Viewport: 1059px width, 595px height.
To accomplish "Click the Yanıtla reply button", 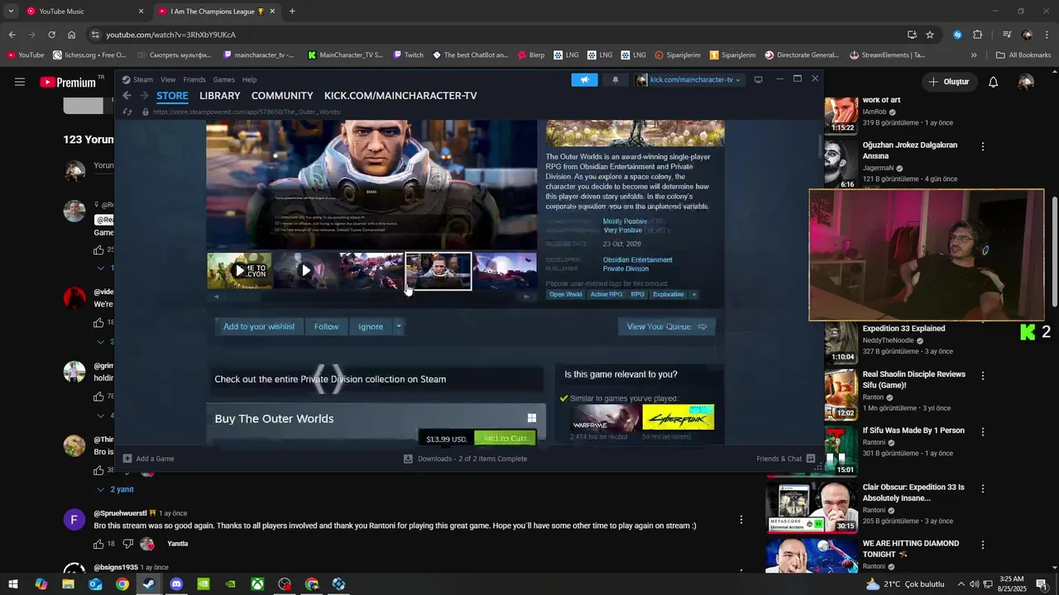I will (x=178, y=544).
